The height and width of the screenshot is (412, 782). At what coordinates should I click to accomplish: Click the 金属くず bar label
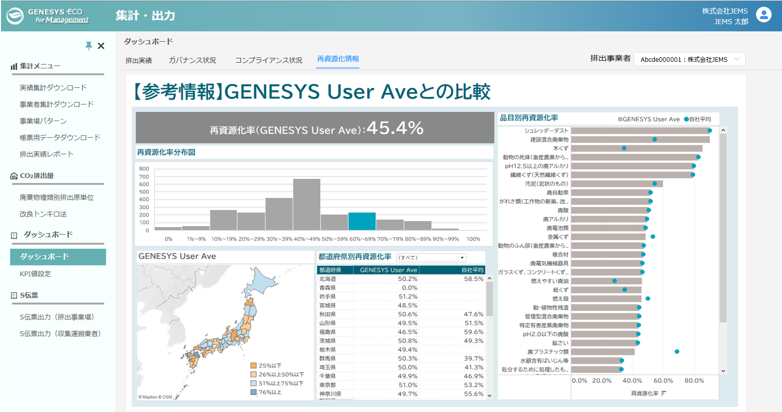[x=558, y=237]
